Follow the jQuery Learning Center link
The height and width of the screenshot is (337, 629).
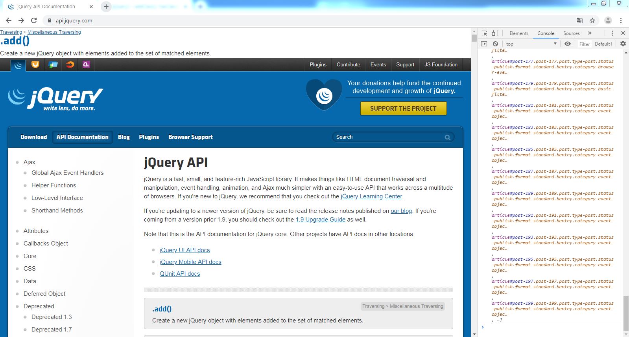(371, 196)
